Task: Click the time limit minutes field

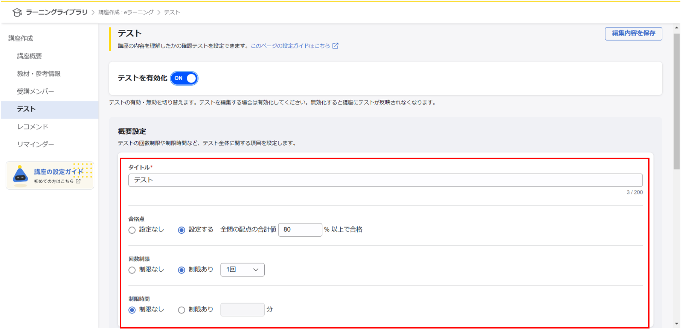Action: coord(242,310)
